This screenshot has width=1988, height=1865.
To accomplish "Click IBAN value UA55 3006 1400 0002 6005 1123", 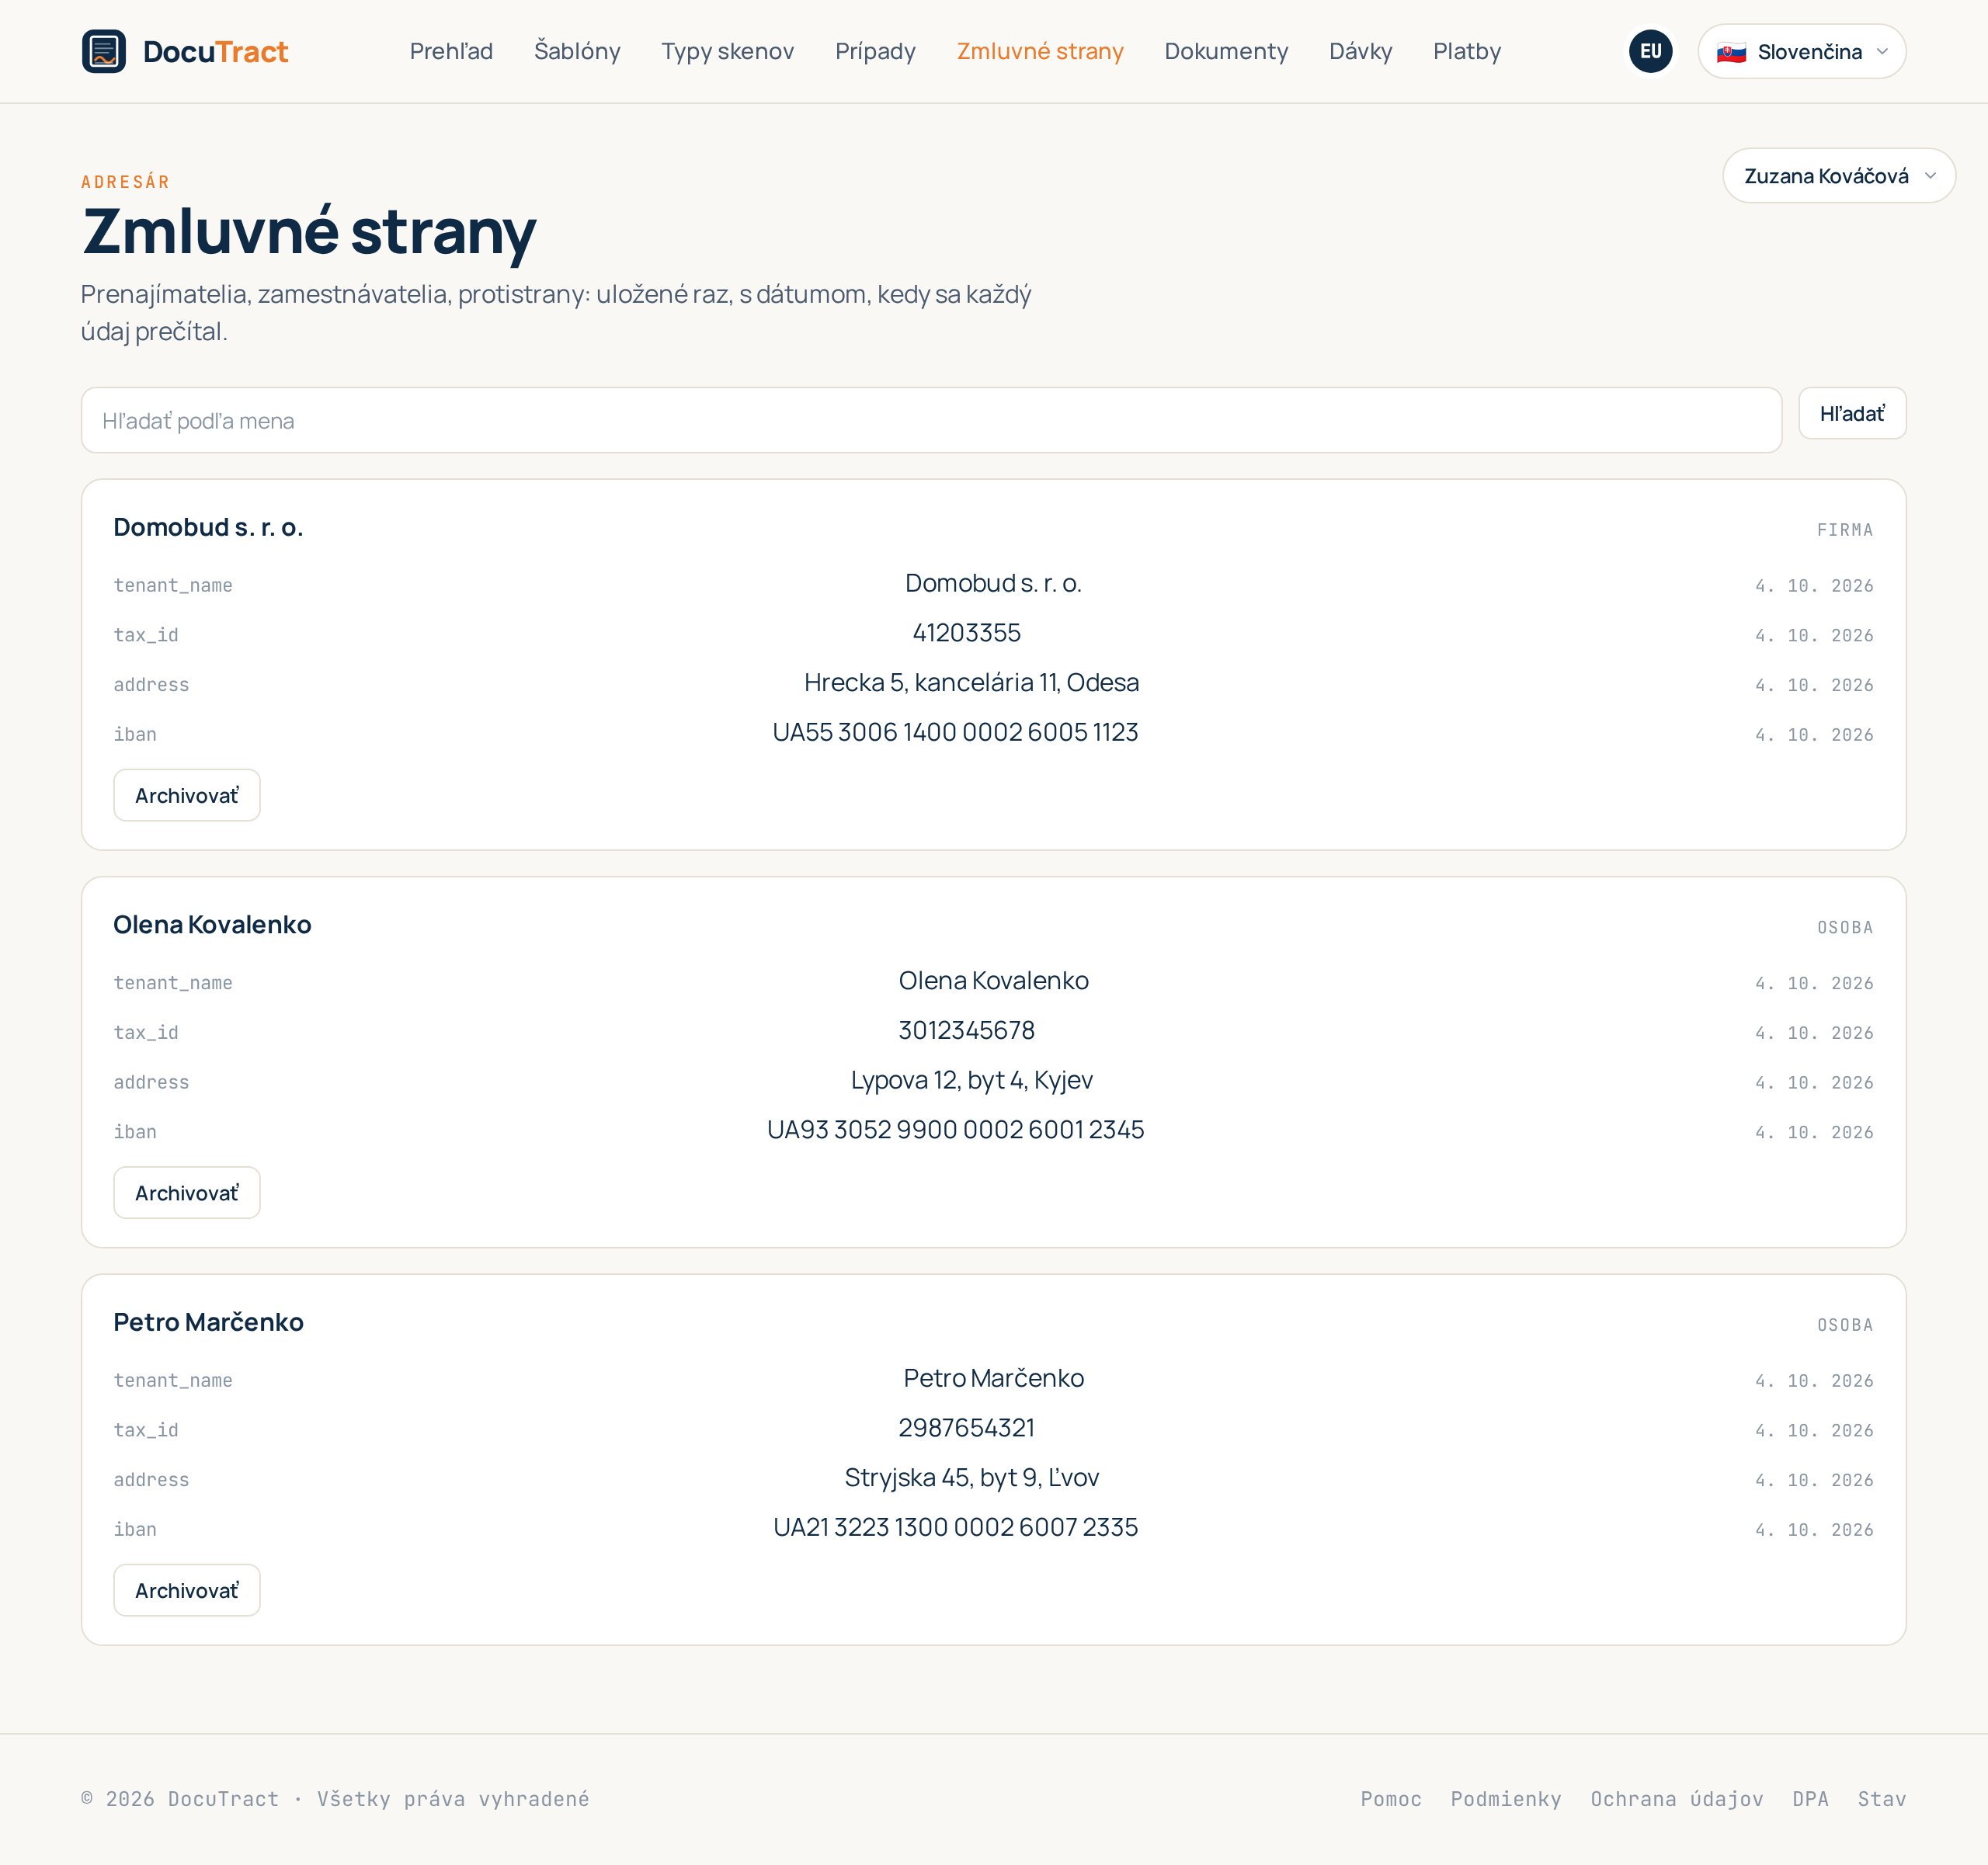I will click(x=955, y=732).
